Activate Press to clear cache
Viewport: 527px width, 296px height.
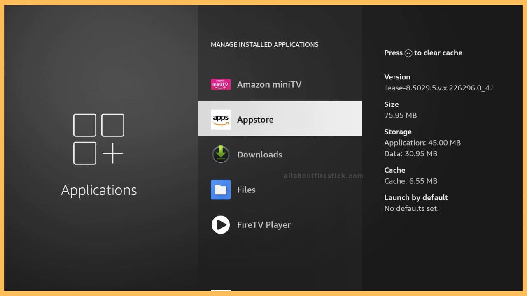tap(423, 53)
